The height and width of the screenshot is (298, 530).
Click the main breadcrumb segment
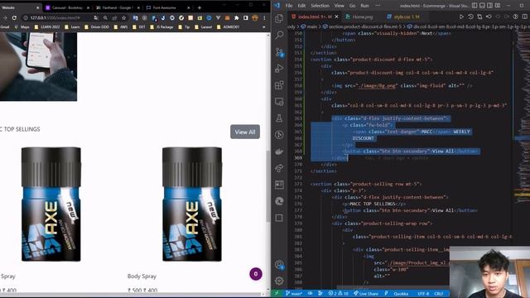pos(309,26)
